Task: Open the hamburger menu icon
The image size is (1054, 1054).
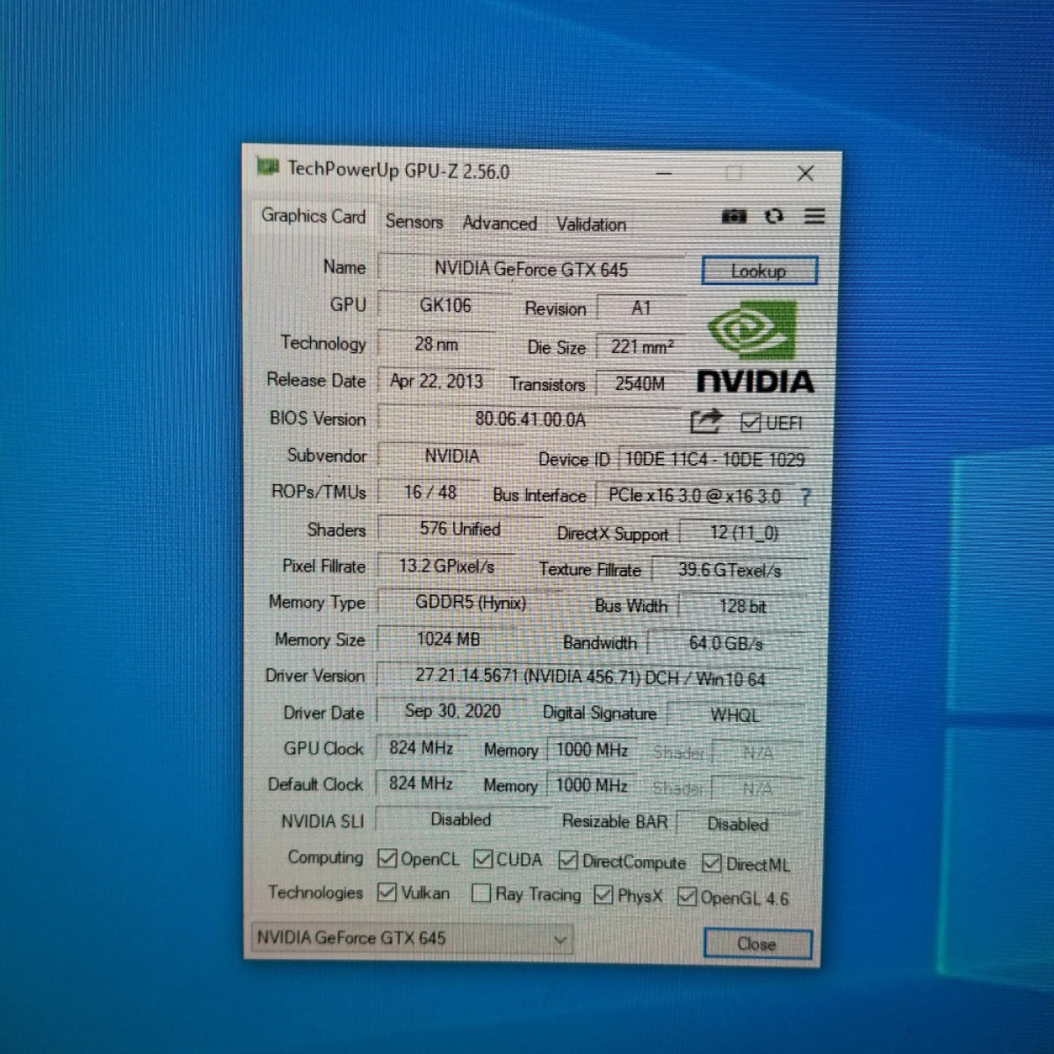Action: [814, 216]
